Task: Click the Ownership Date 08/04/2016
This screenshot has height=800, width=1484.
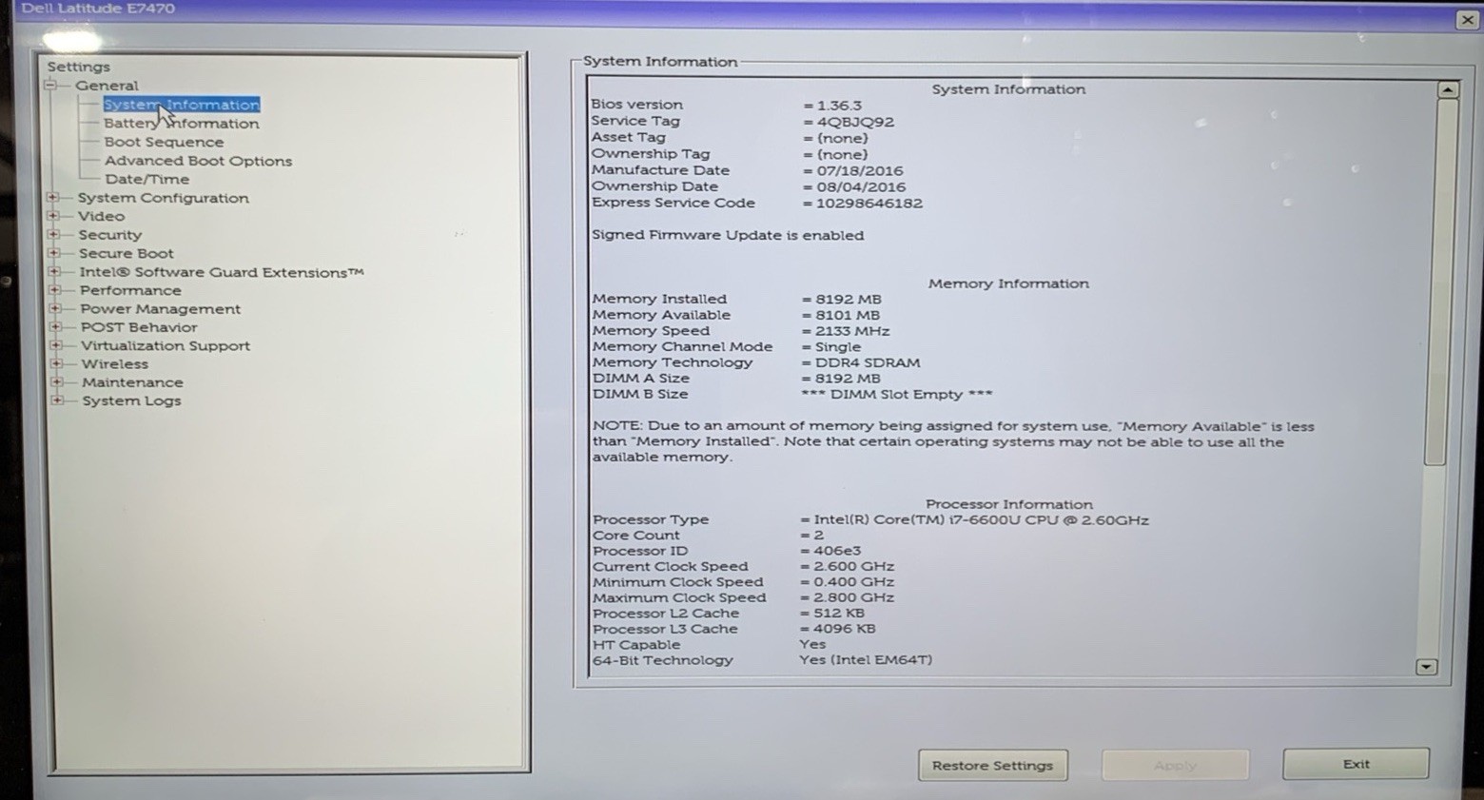Action: 861,187
